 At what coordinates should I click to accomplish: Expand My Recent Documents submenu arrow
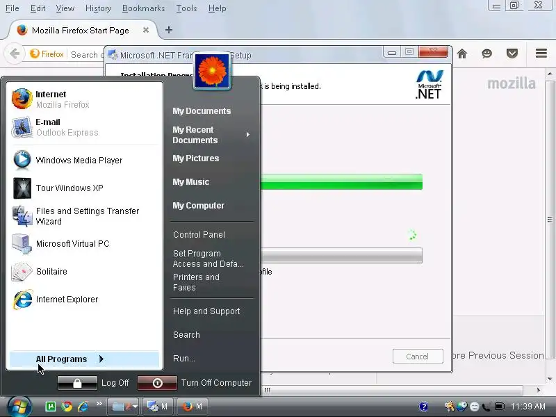coord(248,135)
